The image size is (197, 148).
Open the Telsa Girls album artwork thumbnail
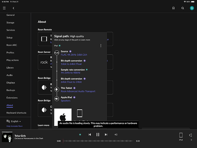tap(7, 137)
